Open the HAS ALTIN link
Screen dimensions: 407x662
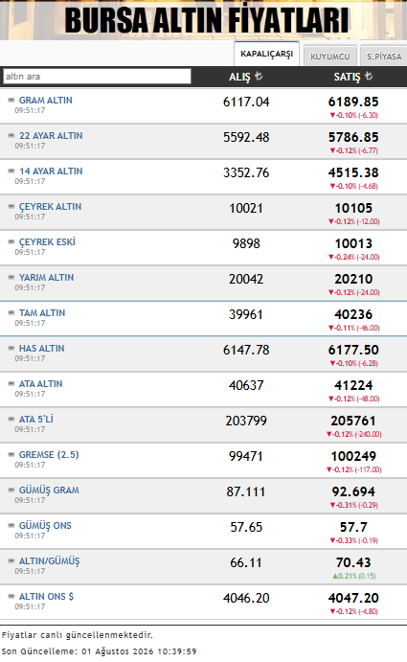point(42,349)
